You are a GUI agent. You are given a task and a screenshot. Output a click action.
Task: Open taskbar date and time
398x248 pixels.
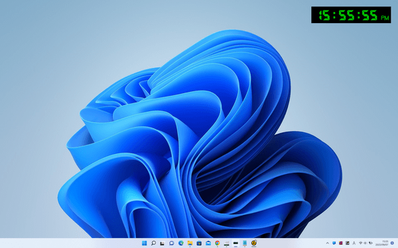[x=382, y=243]
